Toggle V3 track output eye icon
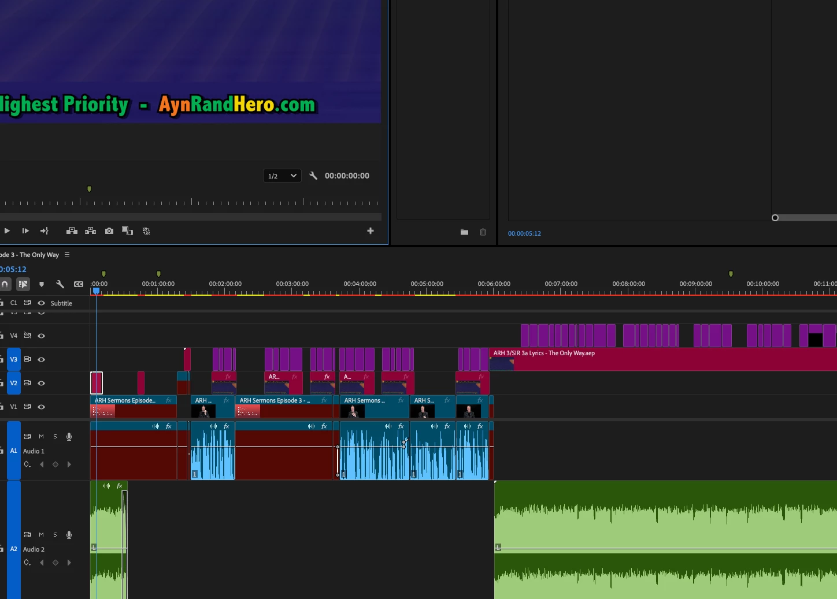 41,359
